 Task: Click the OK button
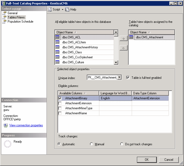(147, 160)
